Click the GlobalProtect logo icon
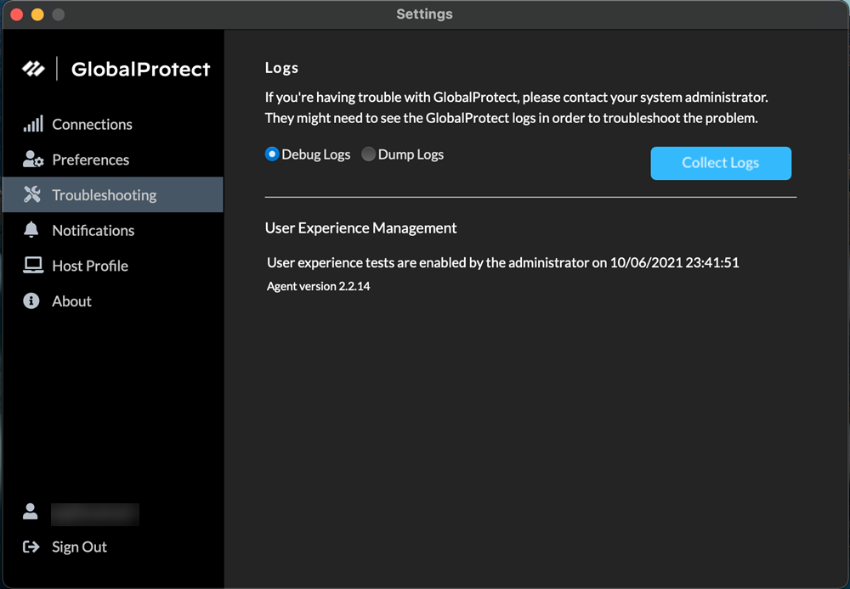Image resolution: width=850 pixels, height=589 pixels. (x=33, y=69)
